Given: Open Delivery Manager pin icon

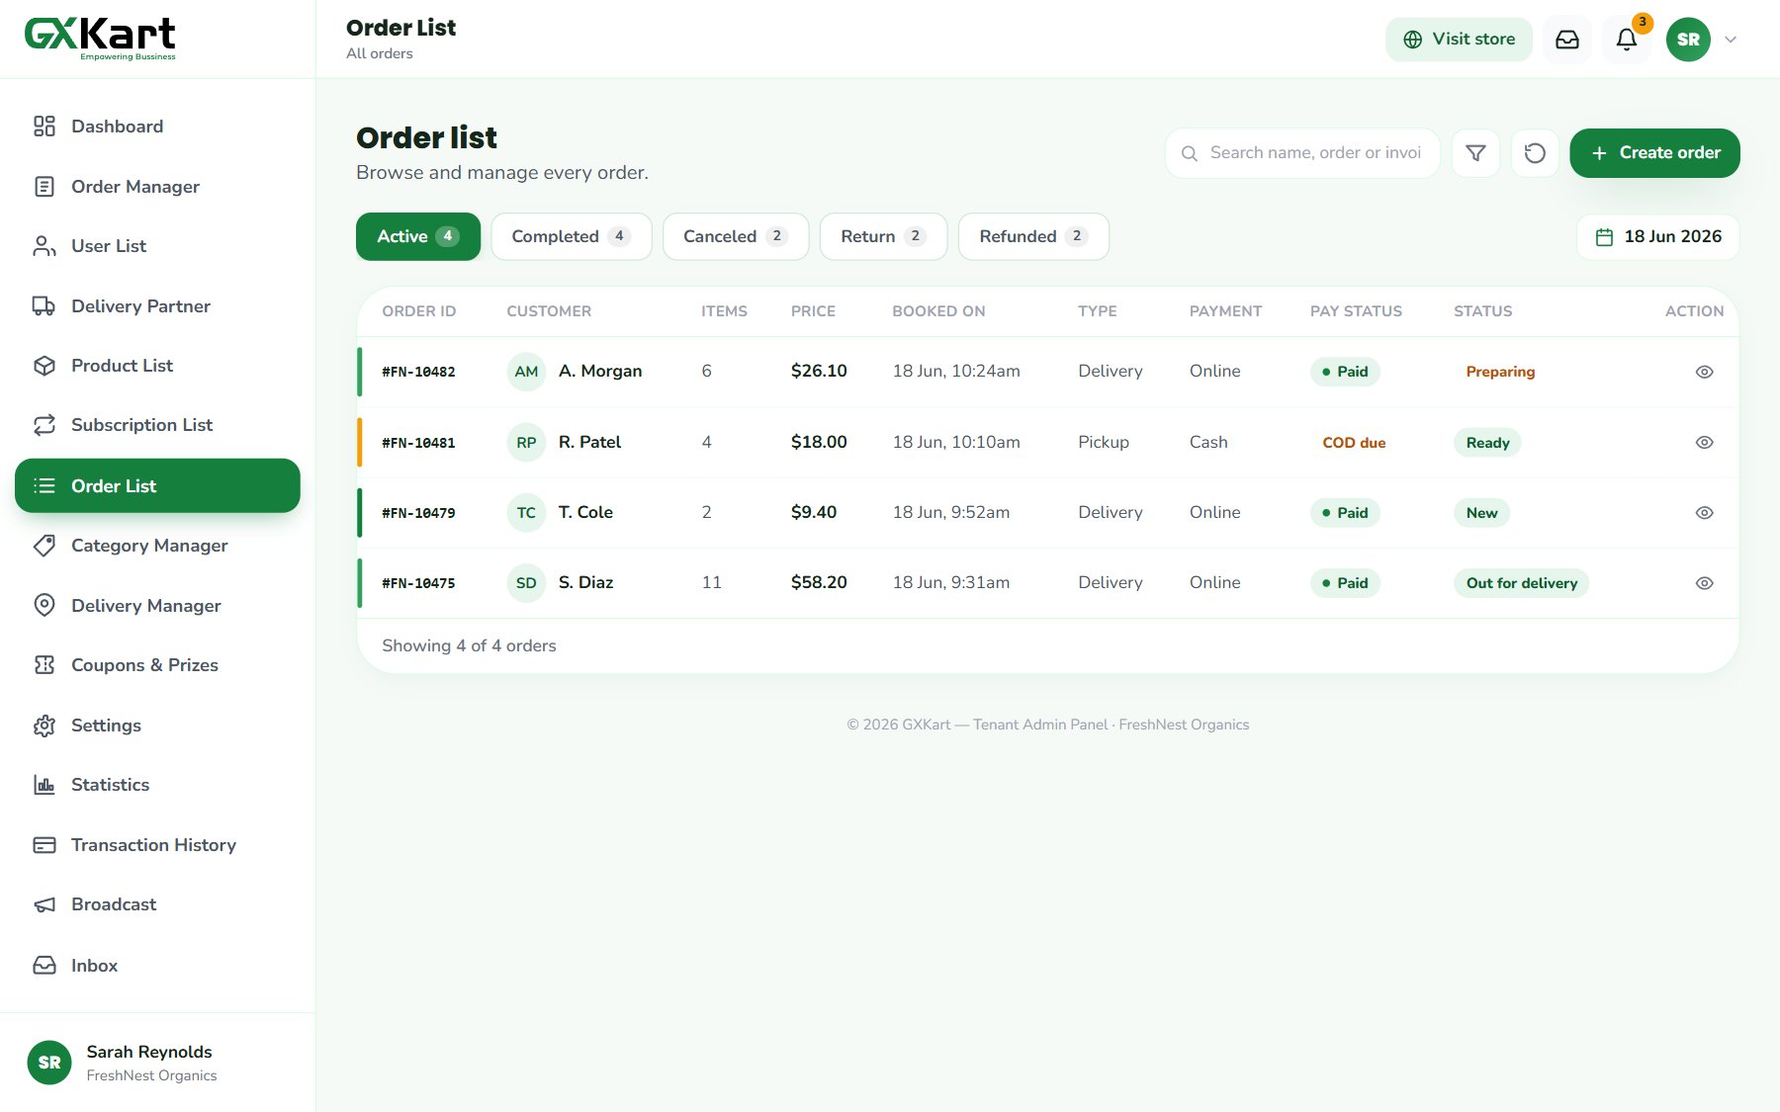Looking at the screenshot, I should pos(44,606).
